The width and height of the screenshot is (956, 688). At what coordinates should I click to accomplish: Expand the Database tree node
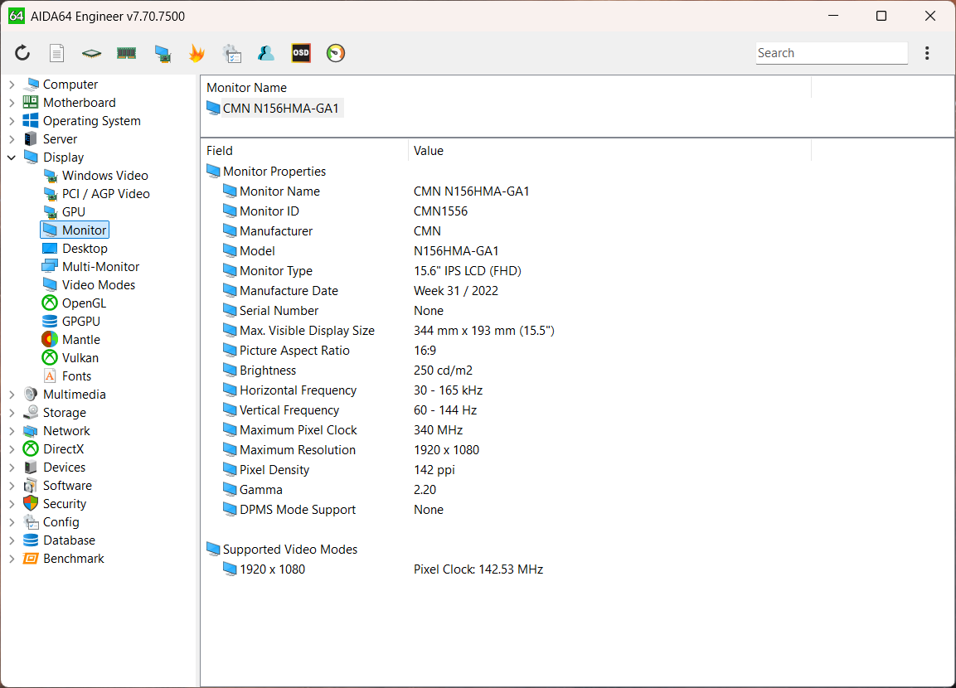pos(12,540)
